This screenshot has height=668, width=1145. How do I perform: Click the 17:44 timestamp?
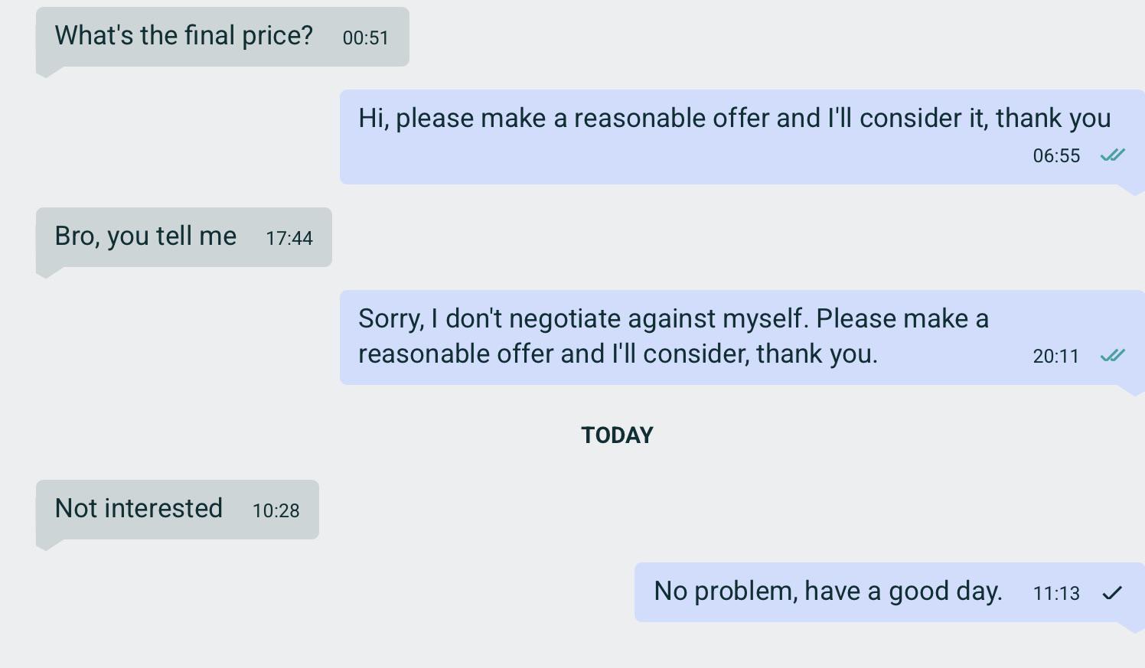click(289, 238)
